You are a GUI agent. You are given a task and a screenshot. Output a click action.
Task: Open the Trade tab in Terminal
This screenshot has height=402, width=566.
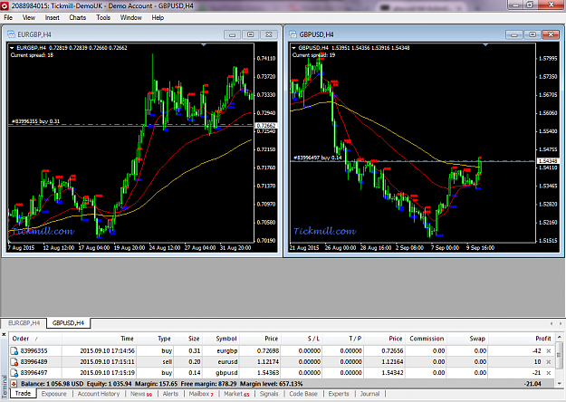click(x=24, y=393)
